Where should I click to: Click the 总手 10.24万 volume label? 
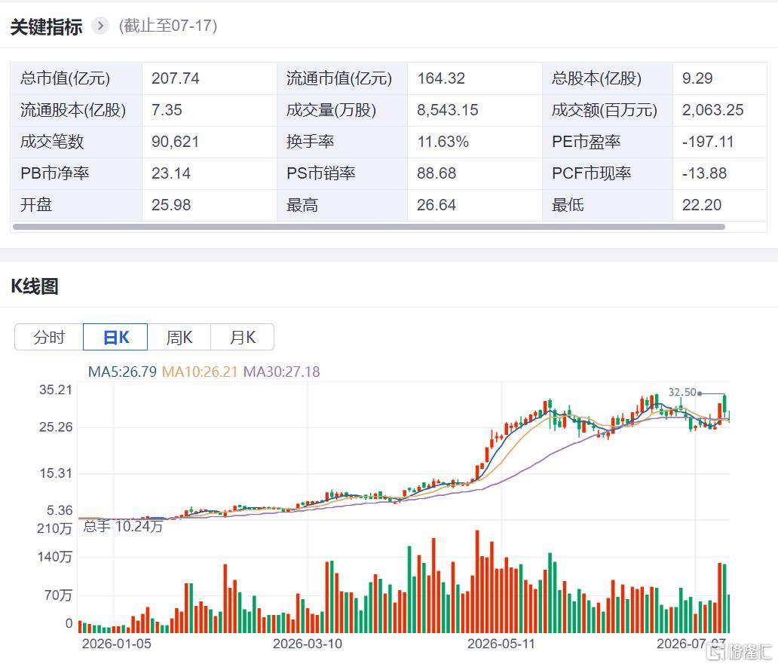tap(123, 526)
